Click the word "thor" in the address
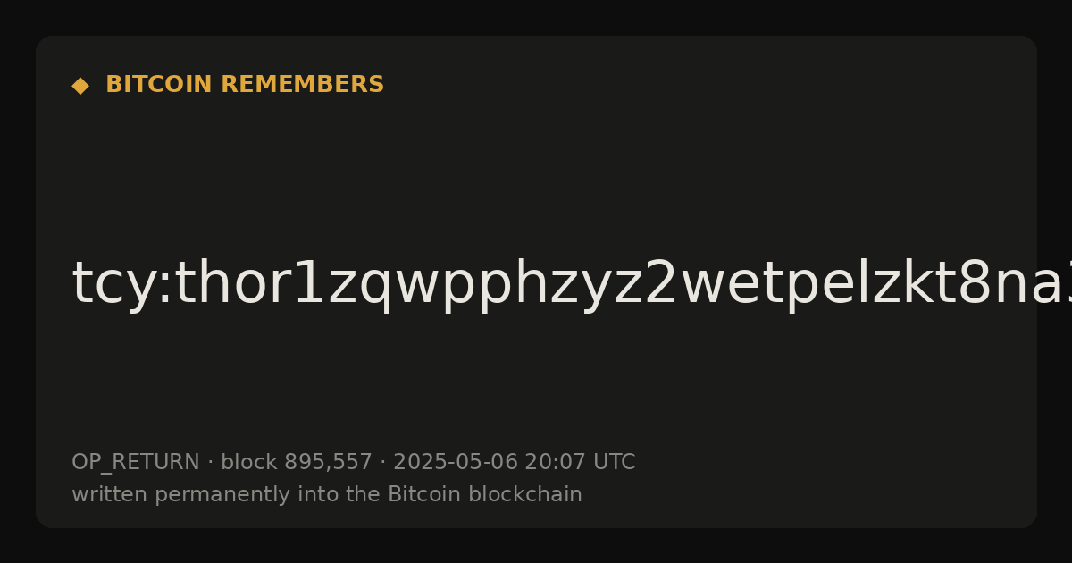 (208, 284)
